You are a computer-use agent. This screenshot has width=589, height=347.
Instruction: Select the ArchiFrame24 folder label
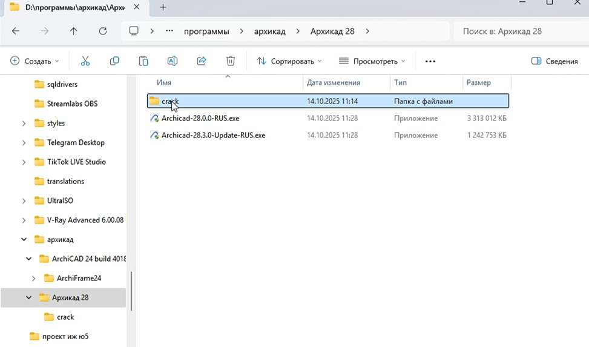pyautogui.click(x=79, y=278)
